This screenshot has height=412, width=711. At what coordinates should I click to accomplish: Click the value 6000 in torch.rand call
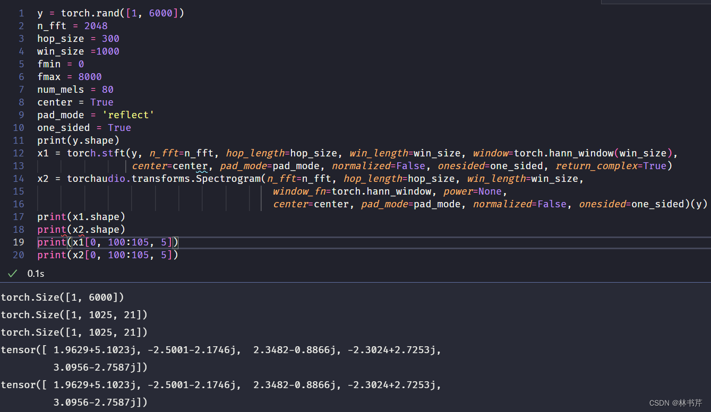click(x=160, y=13)
